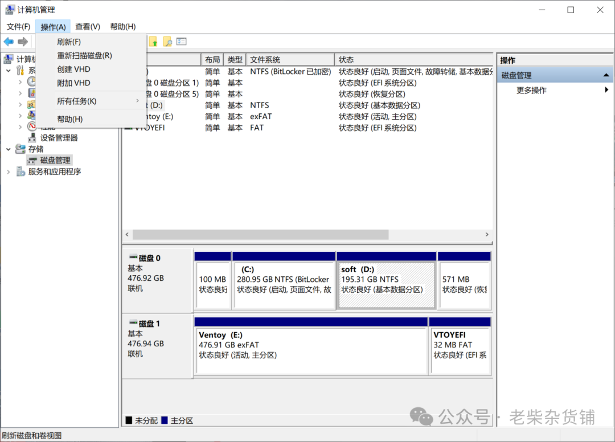
Task: Click the yellow page with magnifier toolbar icon
Action: click(167, 42)
